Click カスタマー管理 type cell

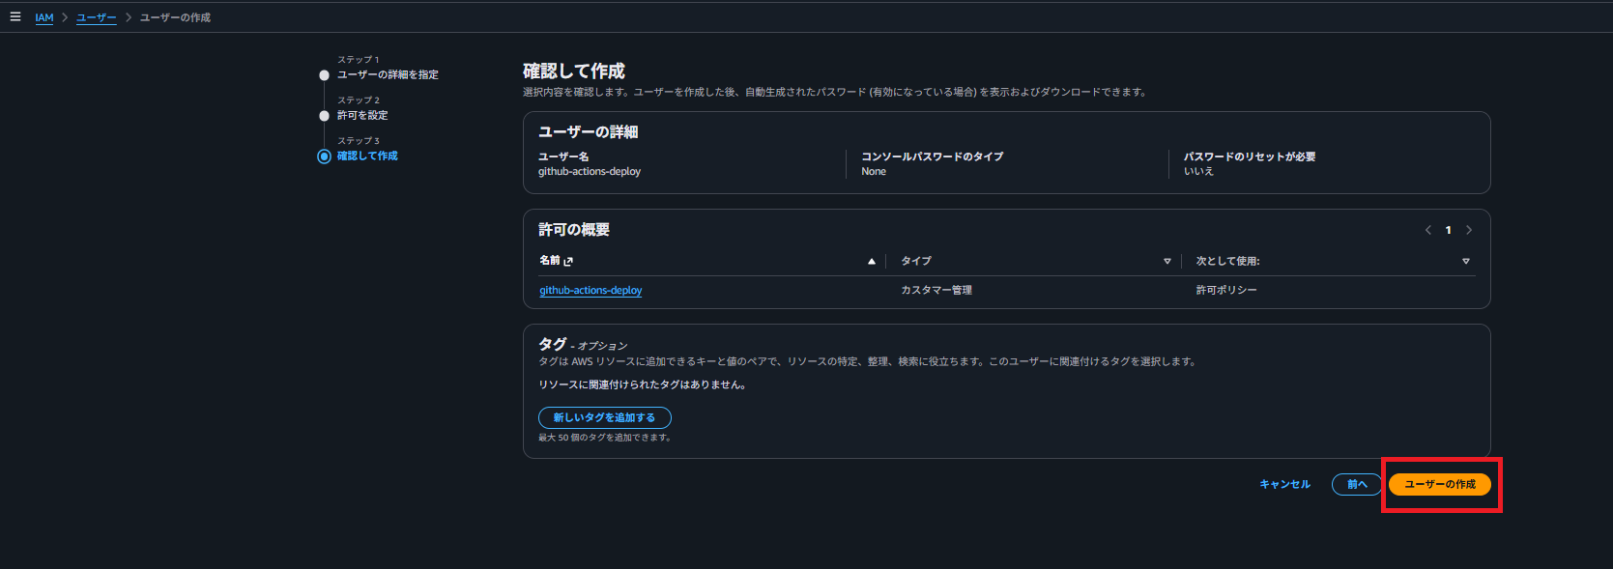click(x=936, y=290)
